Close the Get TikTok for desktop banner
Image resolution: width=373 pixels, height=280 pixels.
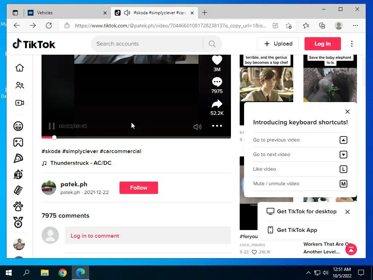tap(347, 212)
